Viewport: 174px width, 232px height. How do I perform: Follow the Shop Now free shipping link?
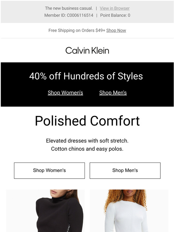pos(116,30)
